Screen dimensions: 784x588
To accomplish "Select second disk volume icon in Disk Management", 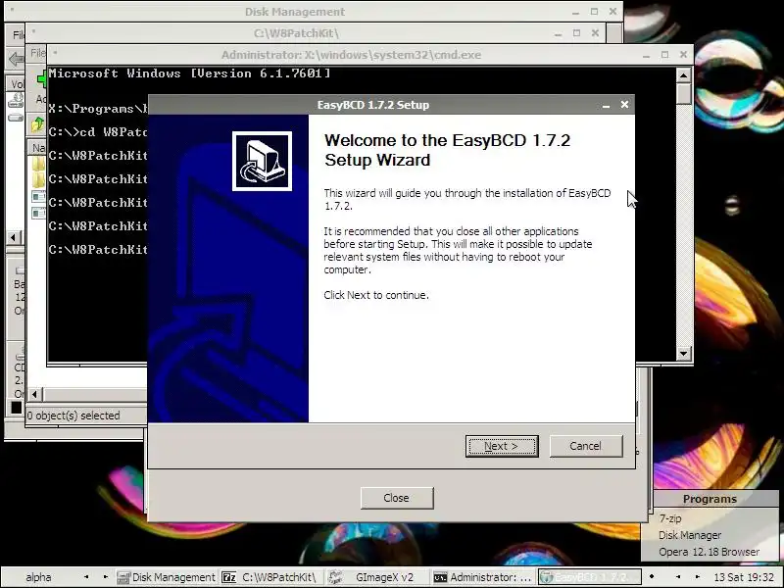I will (x=16, y=118).
